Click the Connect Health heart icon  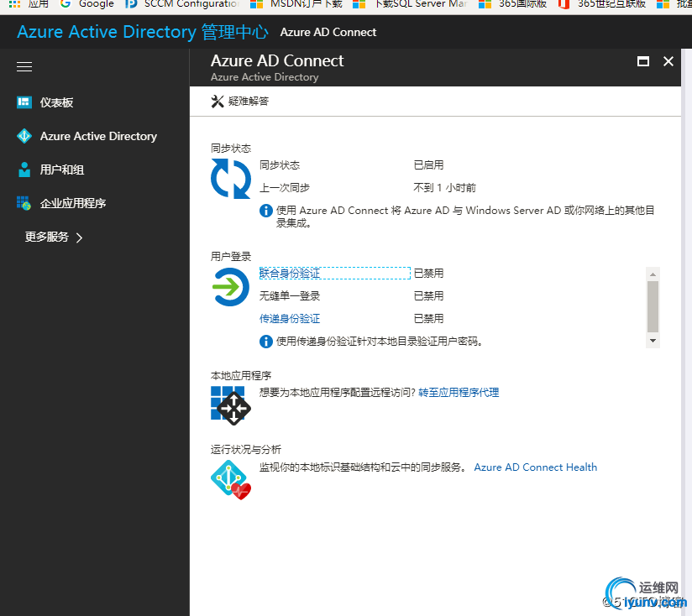click(231, 480)
